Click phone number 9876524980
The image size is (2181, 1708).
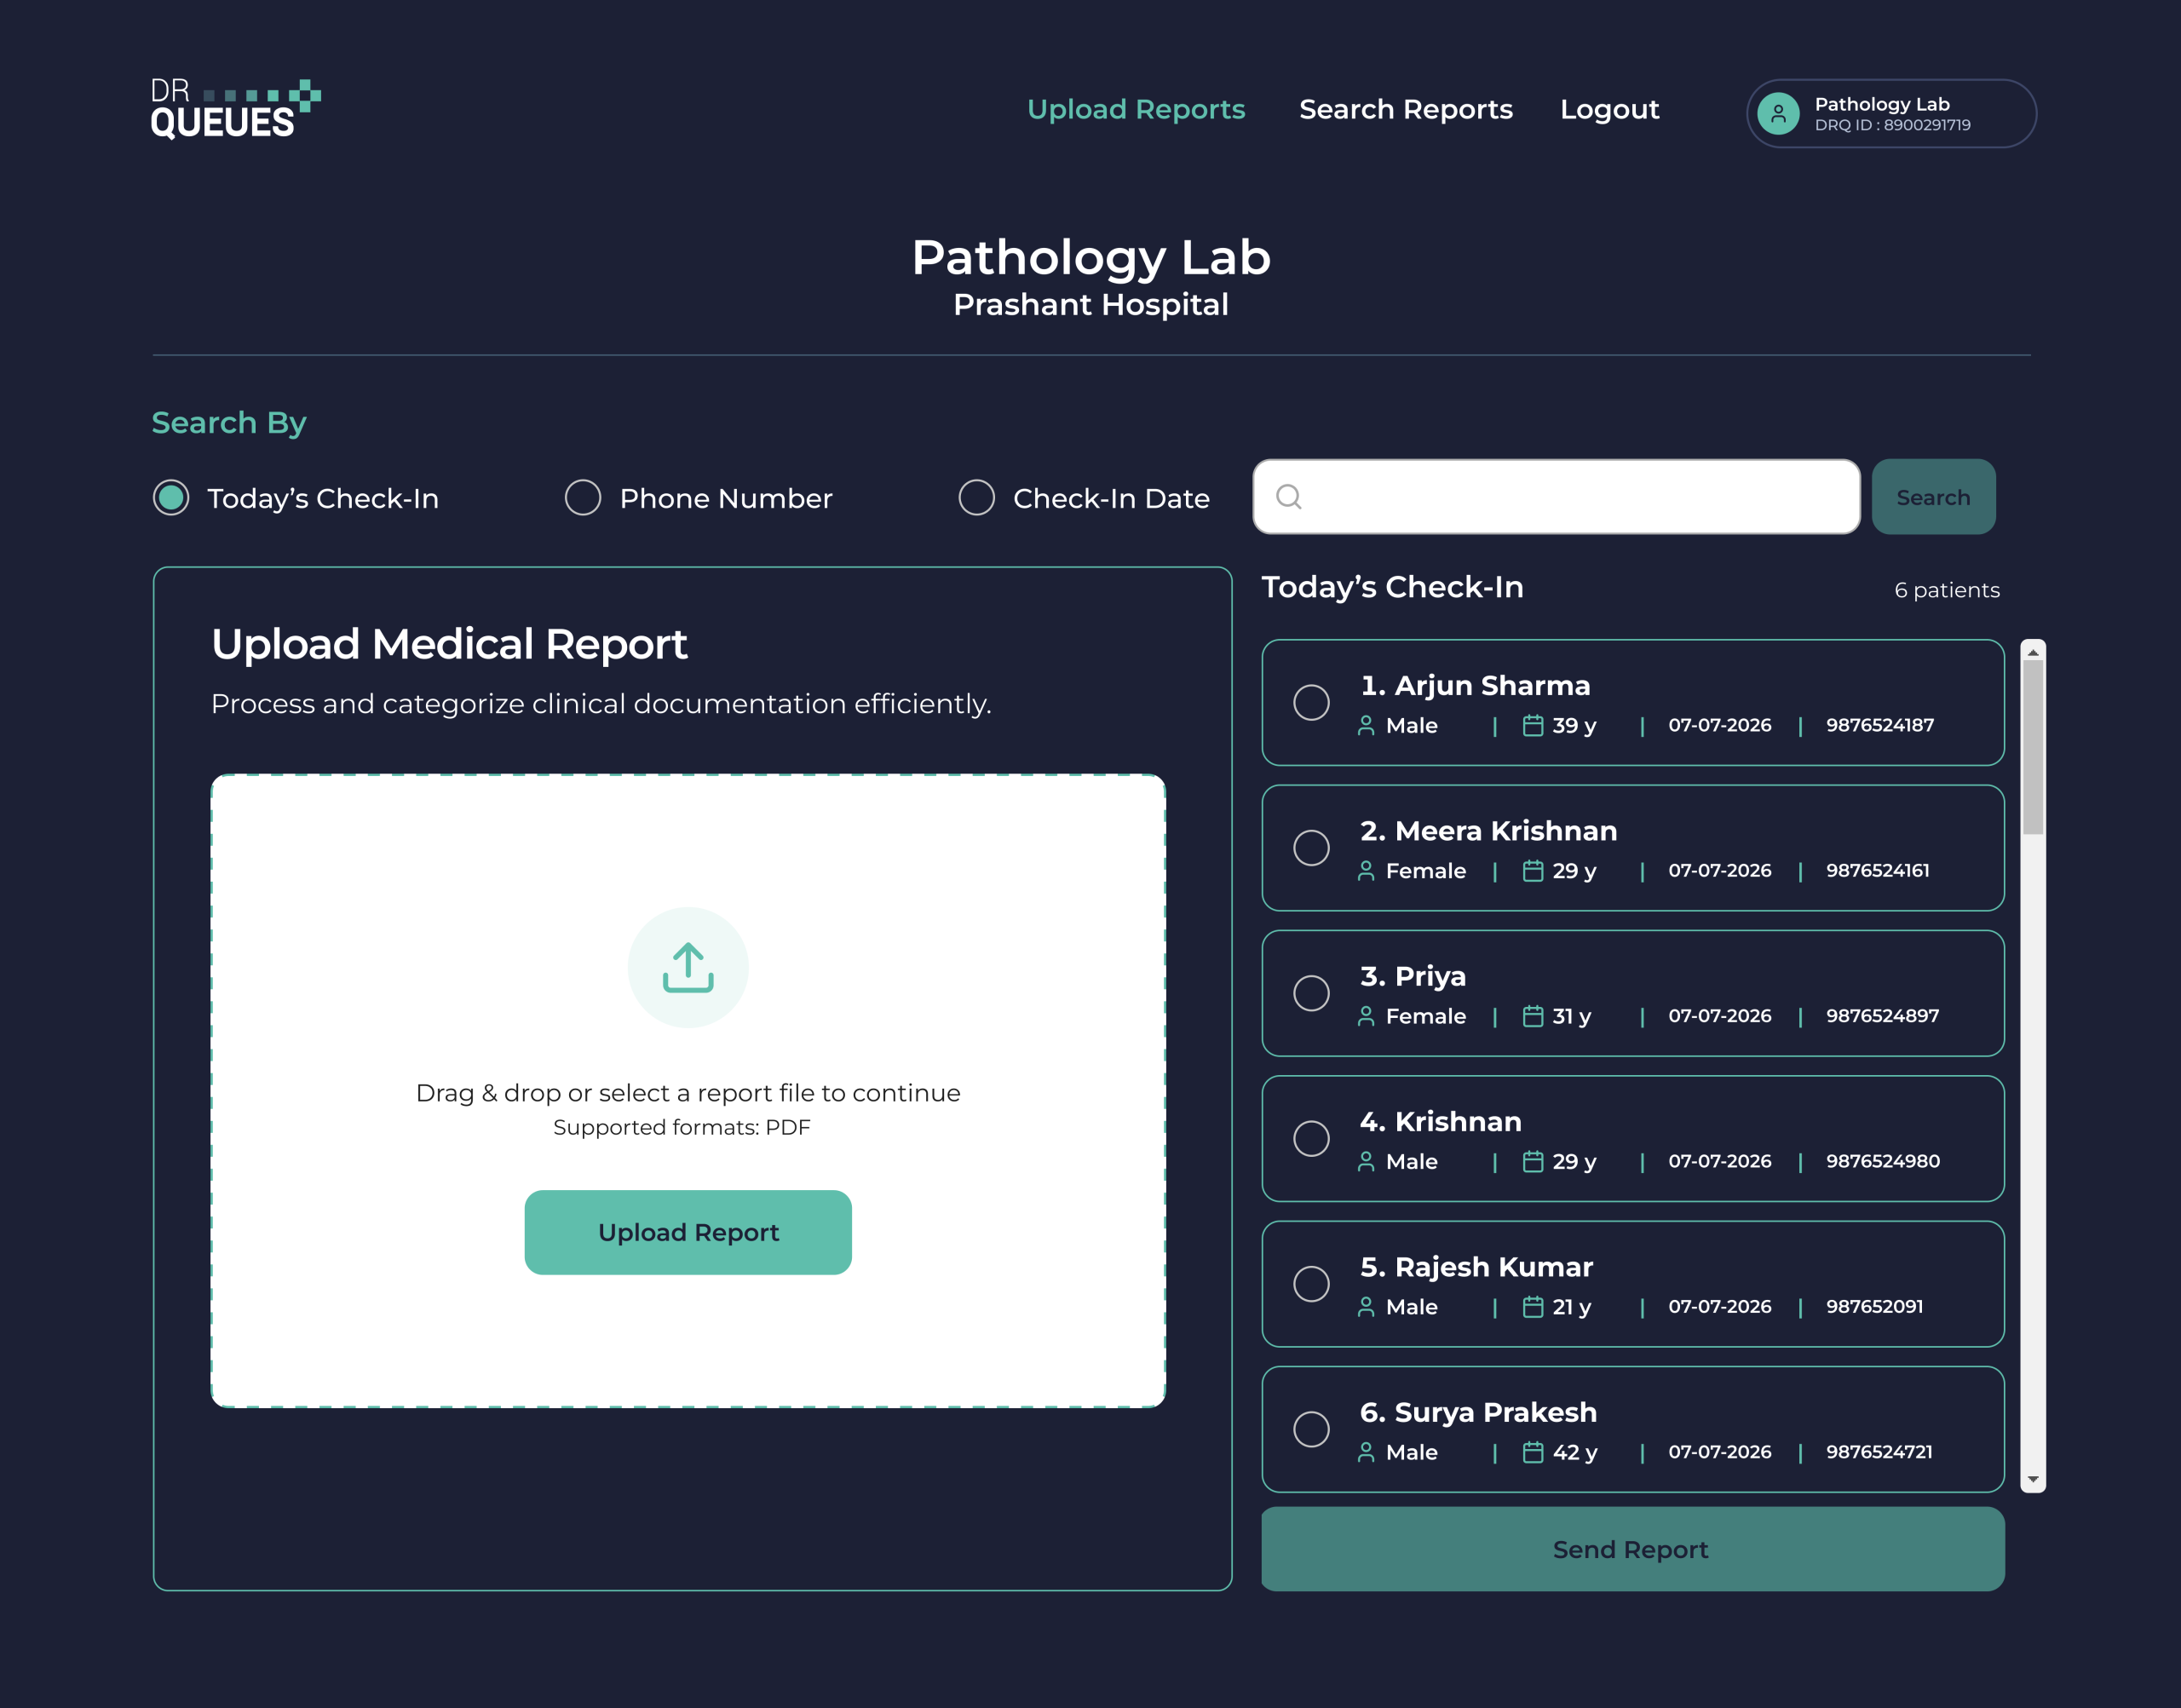tap(1882, 1161)
